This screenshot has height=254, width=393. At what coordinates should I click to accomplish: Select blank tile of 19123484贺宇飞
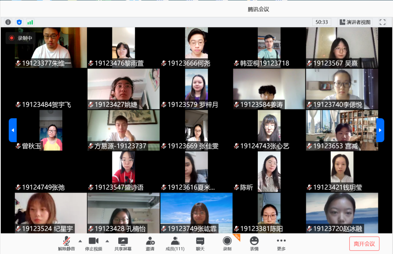click(51, 89)
